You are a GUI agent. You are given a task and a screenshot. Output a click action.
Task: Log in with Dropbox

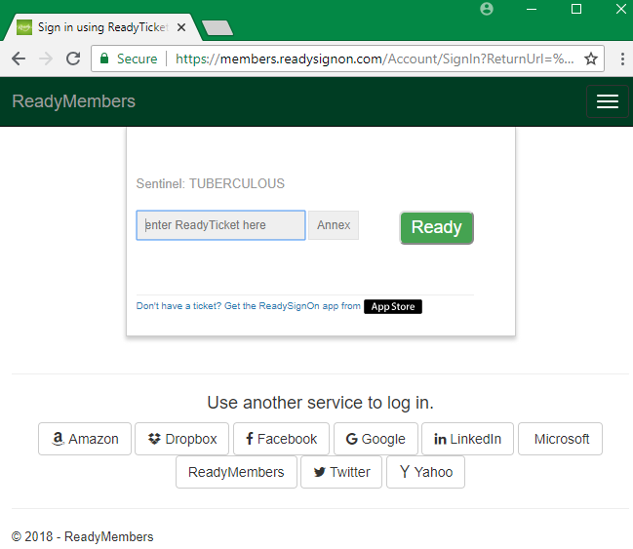point(181,439)
